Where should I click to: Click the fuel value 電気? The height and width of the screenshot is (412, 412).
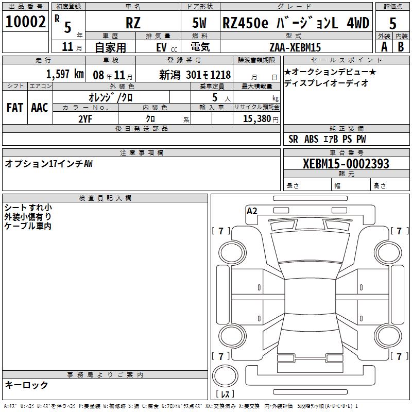point(200,47)
